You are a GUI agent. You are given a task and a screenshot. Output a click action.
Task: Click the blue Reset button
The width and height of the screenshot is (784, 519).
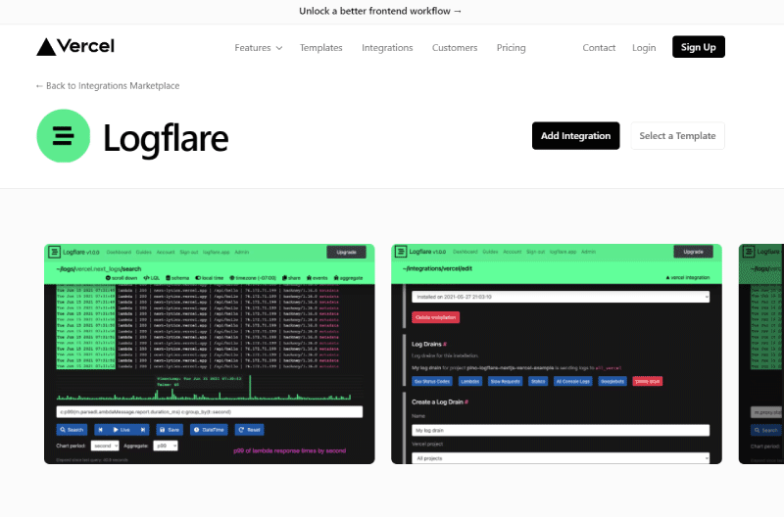coord(250,430)
